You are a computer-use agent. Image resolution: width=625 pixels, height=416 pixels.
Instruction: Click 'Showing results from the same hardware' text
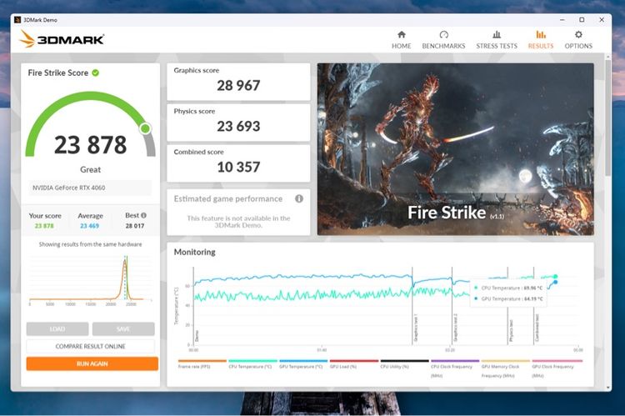(x=91, y=244)
